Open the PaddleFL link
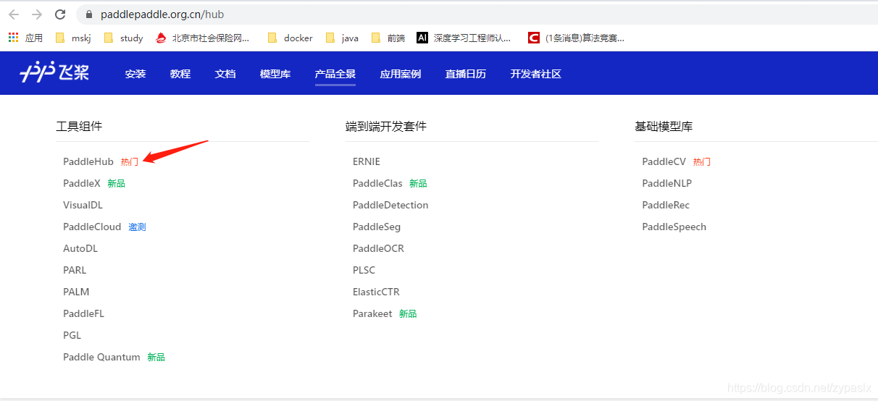 click(x=83, y=313)
